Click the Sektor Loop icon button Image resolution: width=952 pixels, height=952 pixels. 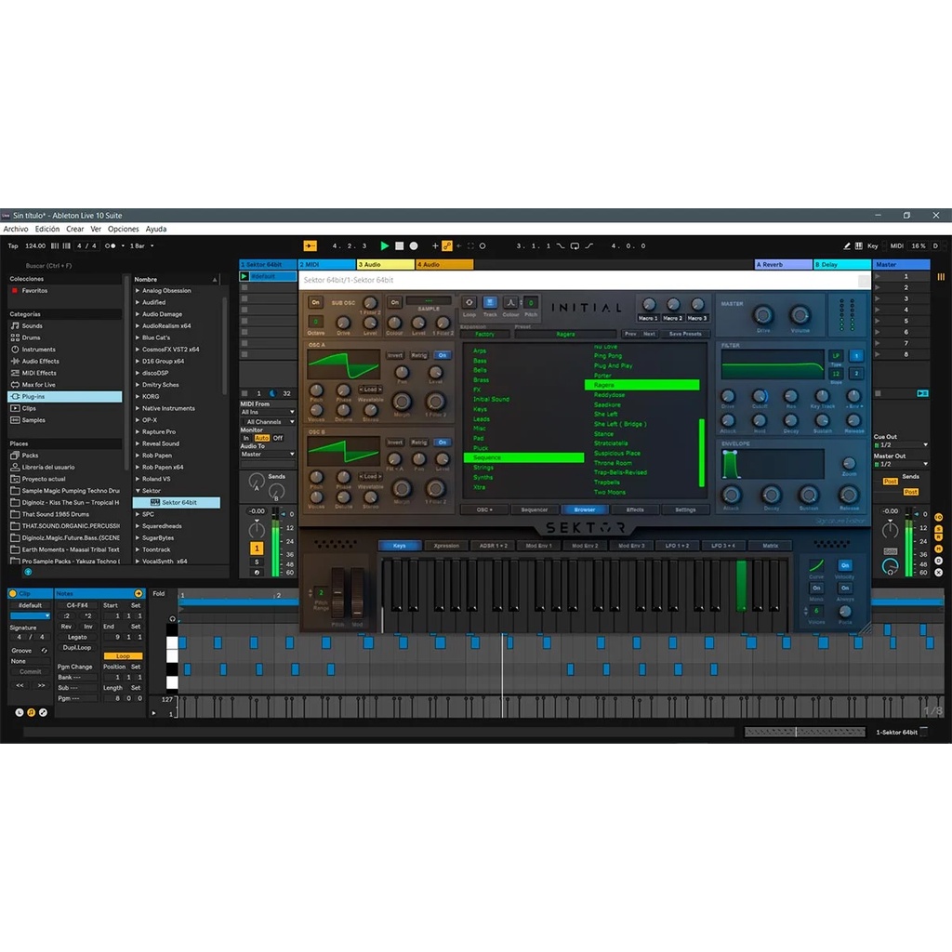[469, 302]
